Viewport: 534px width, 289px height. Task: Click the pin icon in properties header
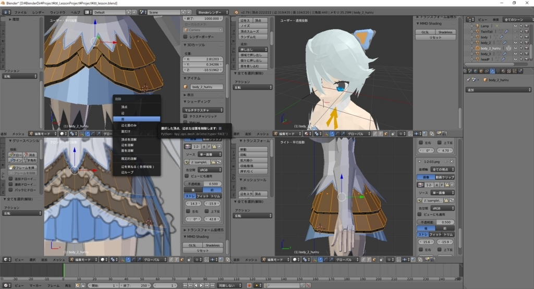[x=468, y=80]
